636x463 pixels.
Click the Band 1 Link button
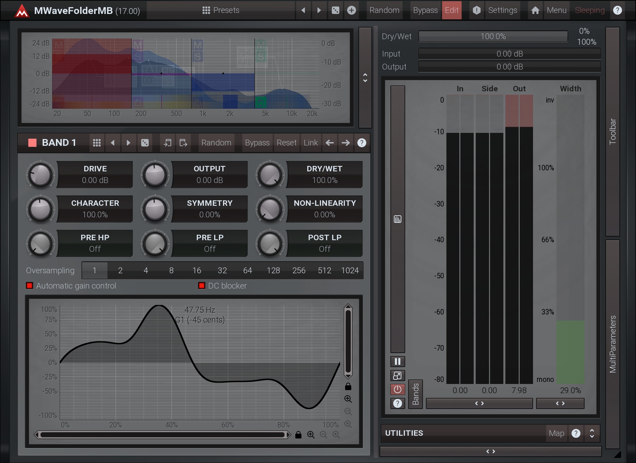[x=311, y=143]
